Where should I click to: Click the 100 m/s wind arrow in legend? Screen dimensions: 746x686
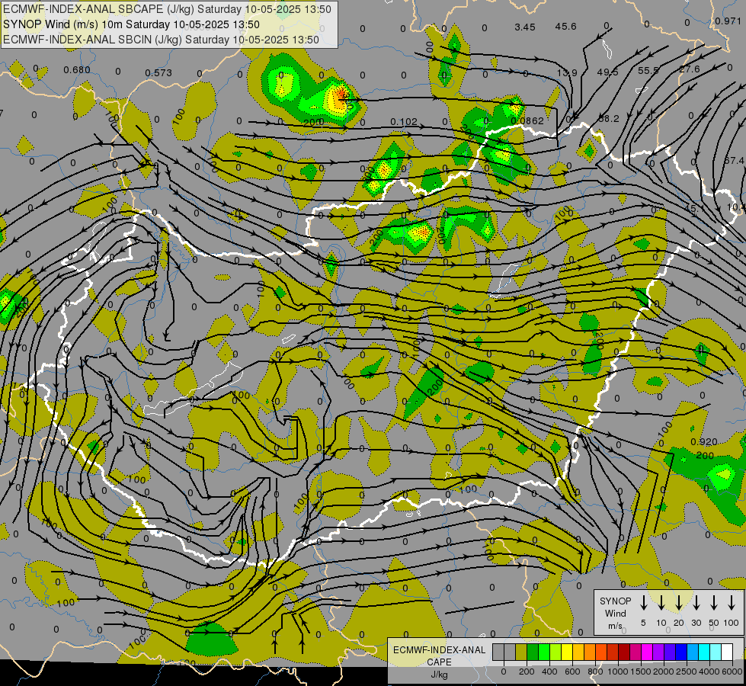point(732,603)
